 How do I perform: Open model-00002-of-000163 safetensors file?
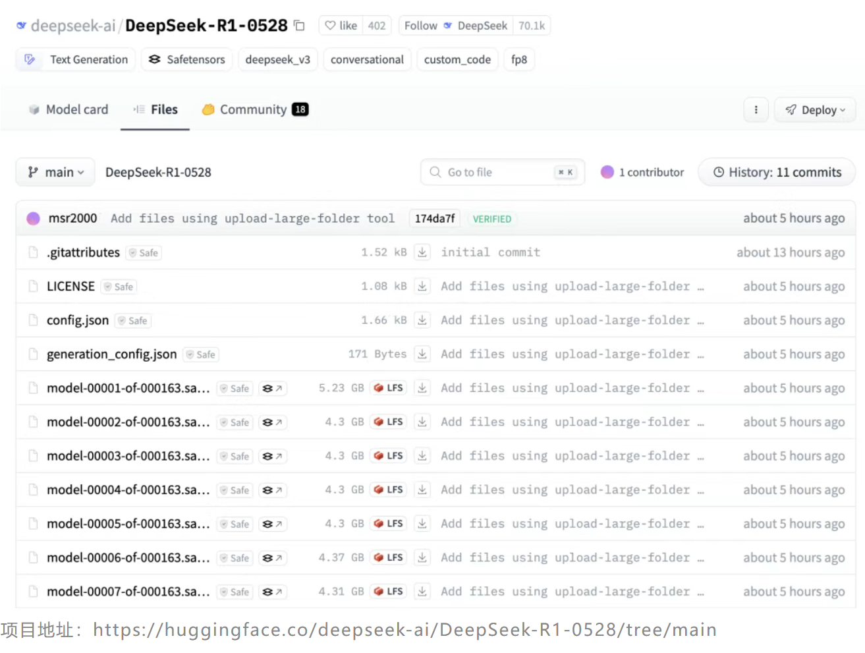[x=128, y=422]
